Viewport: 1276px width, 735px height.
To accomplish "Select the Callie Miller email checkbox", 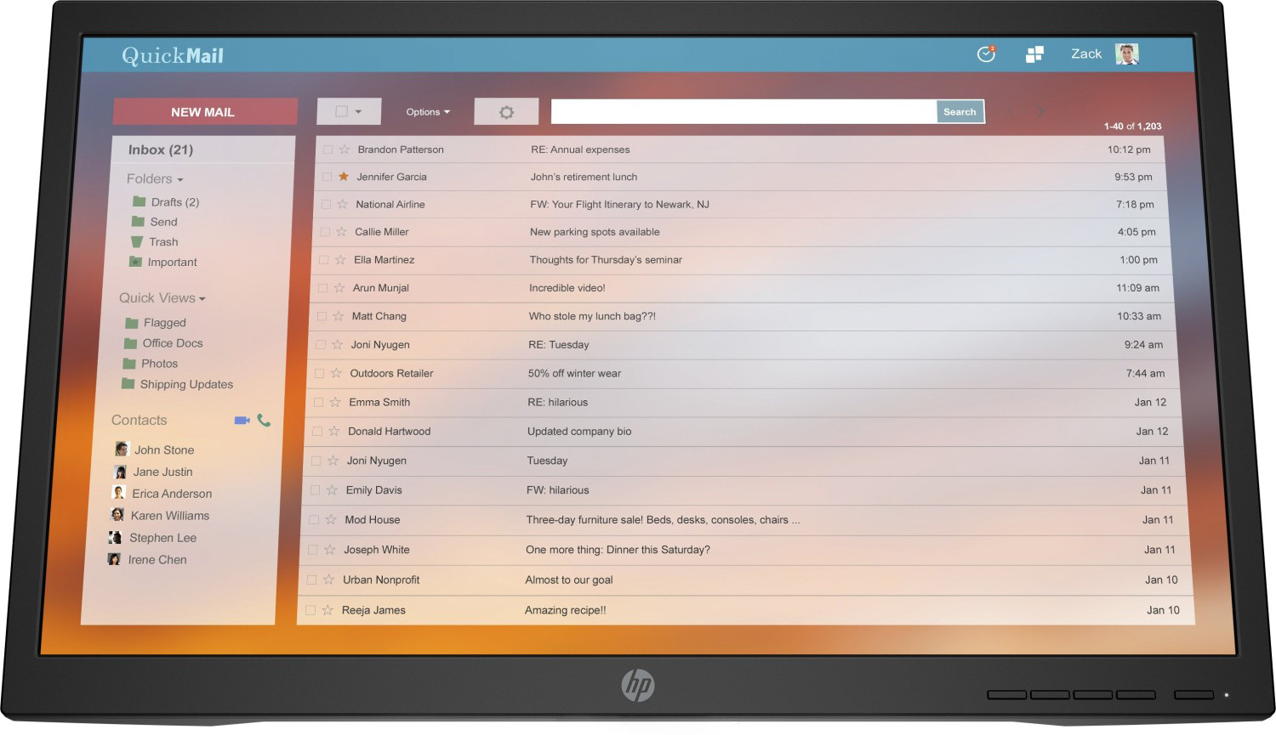I will (325, 232).
